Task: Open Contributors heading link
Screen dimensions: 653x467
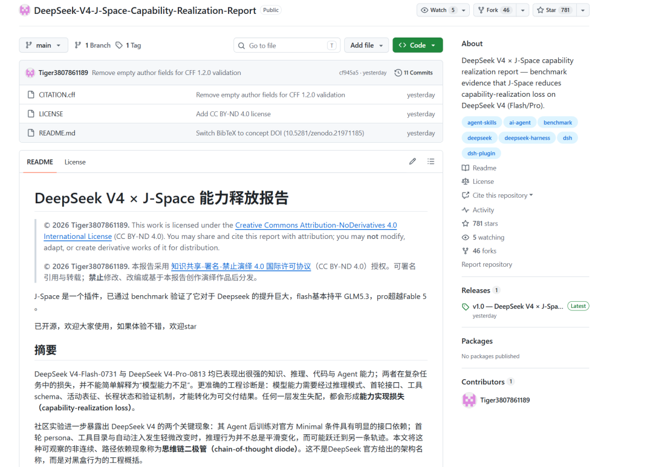Action: point(482,382)
